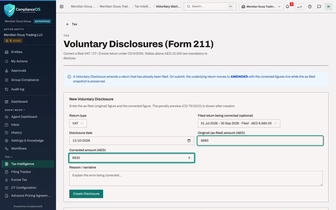Viewport: 336px width, 210px height.
Task: Click the Dashboard grid icon
Action: 7,102
